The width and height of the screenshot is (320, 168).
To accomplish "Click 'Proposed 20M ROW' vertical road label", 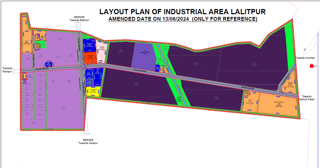I will click(x=33, y=60).
